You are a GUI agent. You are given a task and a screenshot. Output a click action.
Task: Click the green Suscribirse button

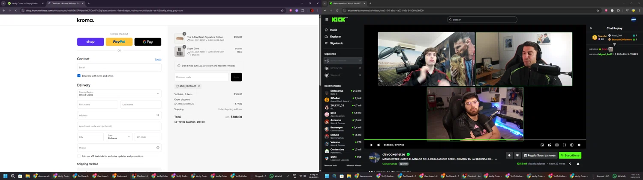[x=570, y=155]
